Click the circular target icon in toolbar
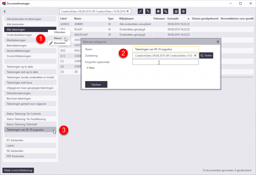256x175 pixels. [x=183, y=11]
